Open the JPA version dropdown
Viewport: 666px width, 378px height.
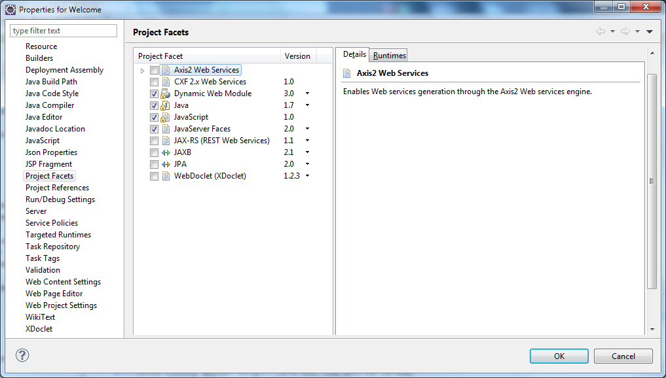click(x=308, y=163)
